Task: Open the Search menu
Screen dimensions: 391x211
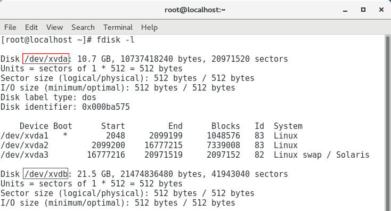Action: (x=83, y=27)
